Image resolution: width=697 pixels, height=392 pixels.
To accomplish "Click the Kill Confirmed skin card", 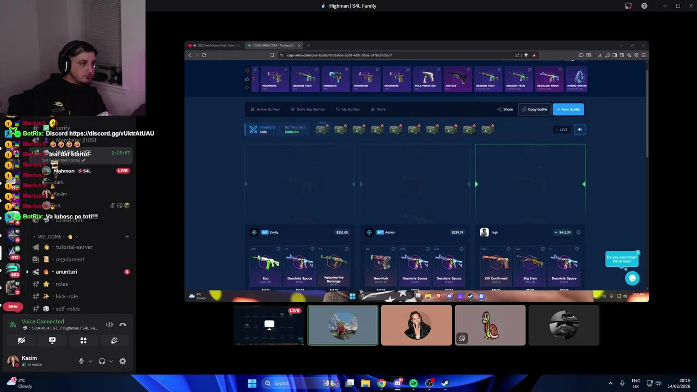I will coord(496,267).
